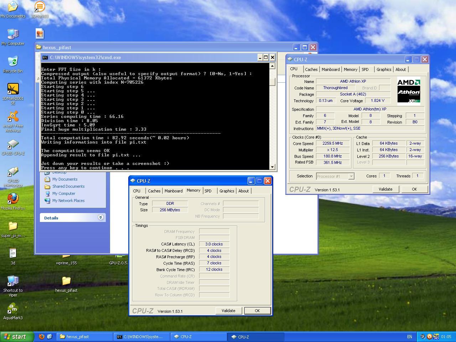Click Validate in the CPU-Z CPU window
456x342 pixels.
pos(385,189)
